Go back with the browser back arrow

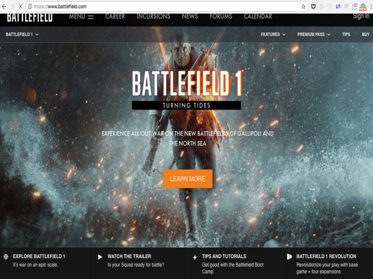pos(4,7)
